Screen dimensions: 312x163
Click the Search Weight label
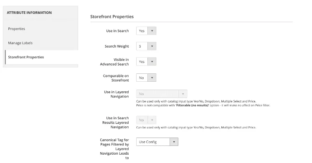click(117, 46)
